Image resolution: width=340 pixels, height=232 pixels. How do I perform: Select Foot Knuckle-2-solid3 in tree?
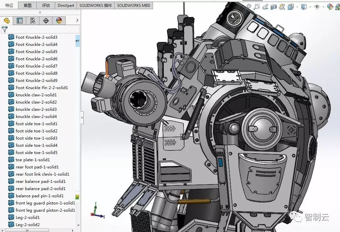[36, 37]
